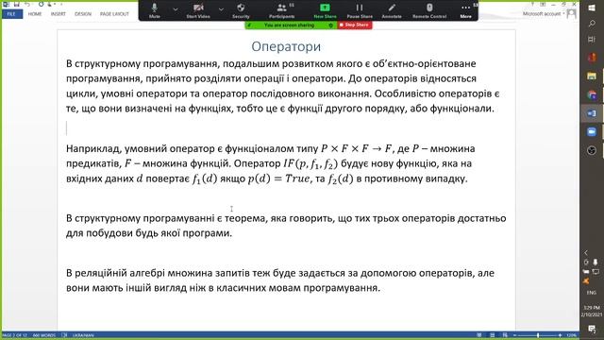Click OBS-like round icon on taskbar
The image size is (604, 340).
click(592, 150)
